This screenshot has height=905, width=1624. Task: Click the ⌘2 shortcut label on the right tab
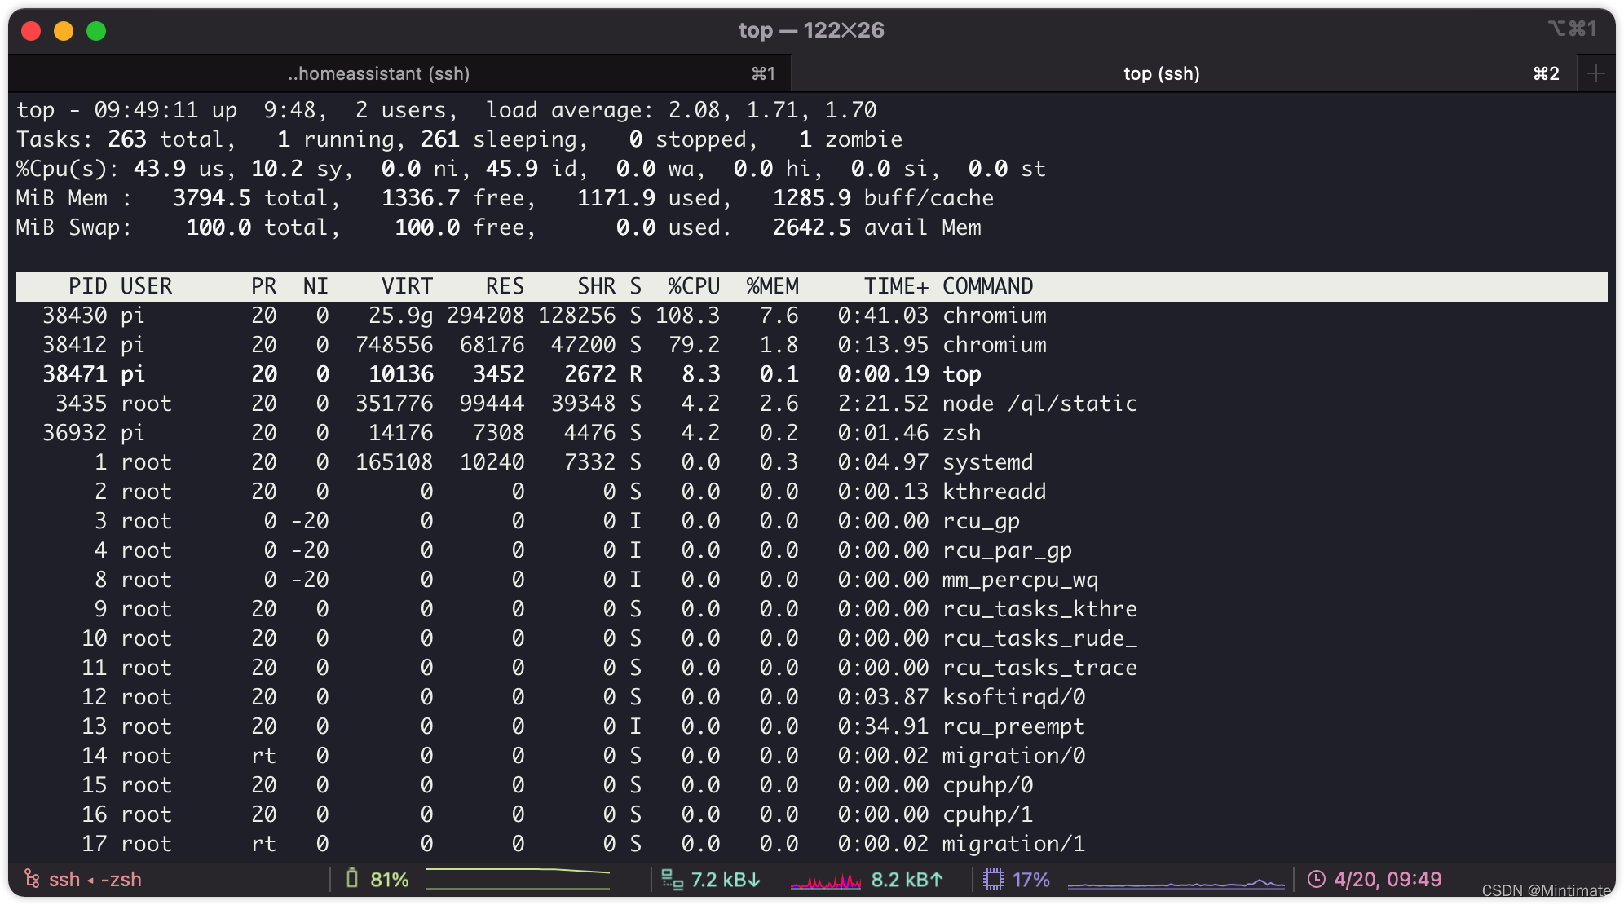(1546, 73)
